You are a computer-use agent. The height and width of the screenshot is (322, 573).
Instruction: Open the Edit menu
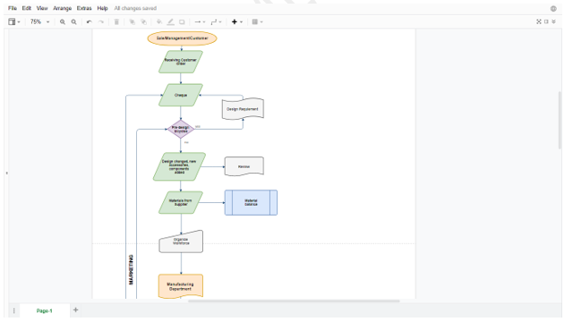pos(27,8)
